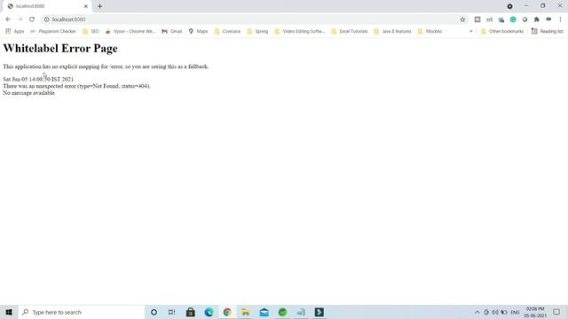Expand hidden bookmarks overflow arrow

click(471, 32)
